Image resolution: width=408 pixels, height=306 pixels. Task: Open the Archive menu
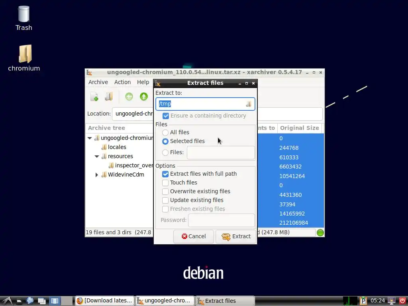click(98, 82)
